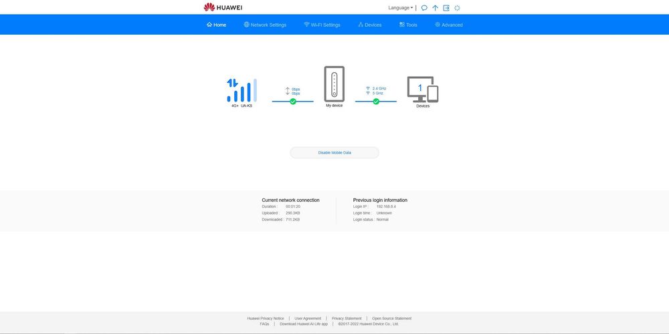669x334 pixels.
Task: Open the Advanced tab
Action: tap(449, 25)
